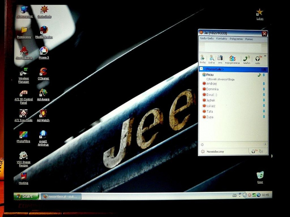Open the Picasa 3 desktop shortcut
The width and height of the screenshot is (290, 217).
point(43,53)
